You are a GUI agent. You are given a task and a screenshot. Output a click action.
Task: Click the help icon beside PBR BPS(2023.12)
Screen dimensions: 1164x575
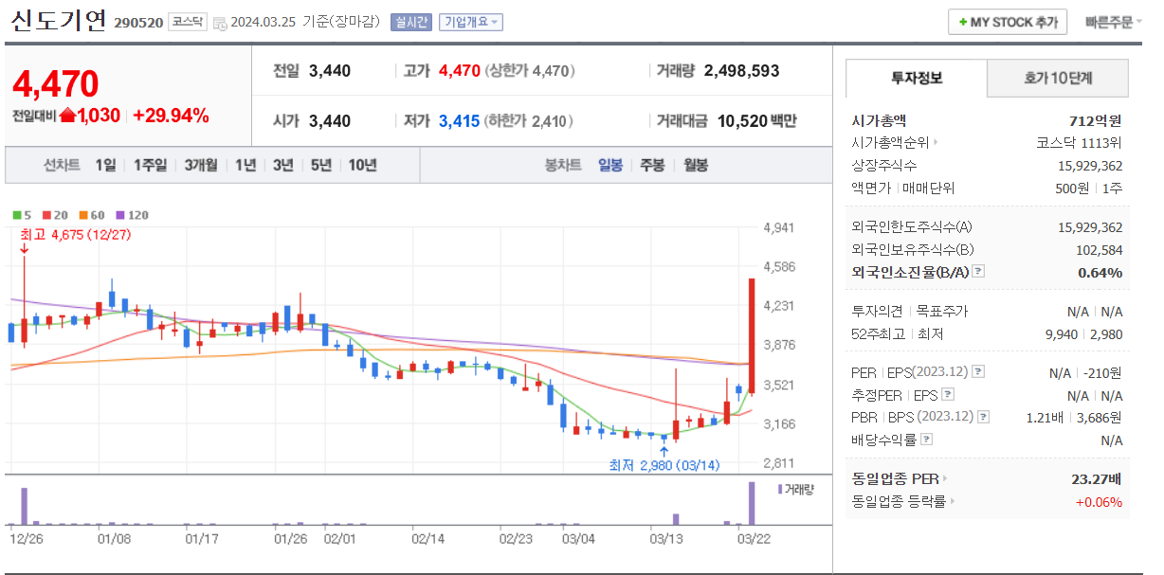click(x=983, y=417)
